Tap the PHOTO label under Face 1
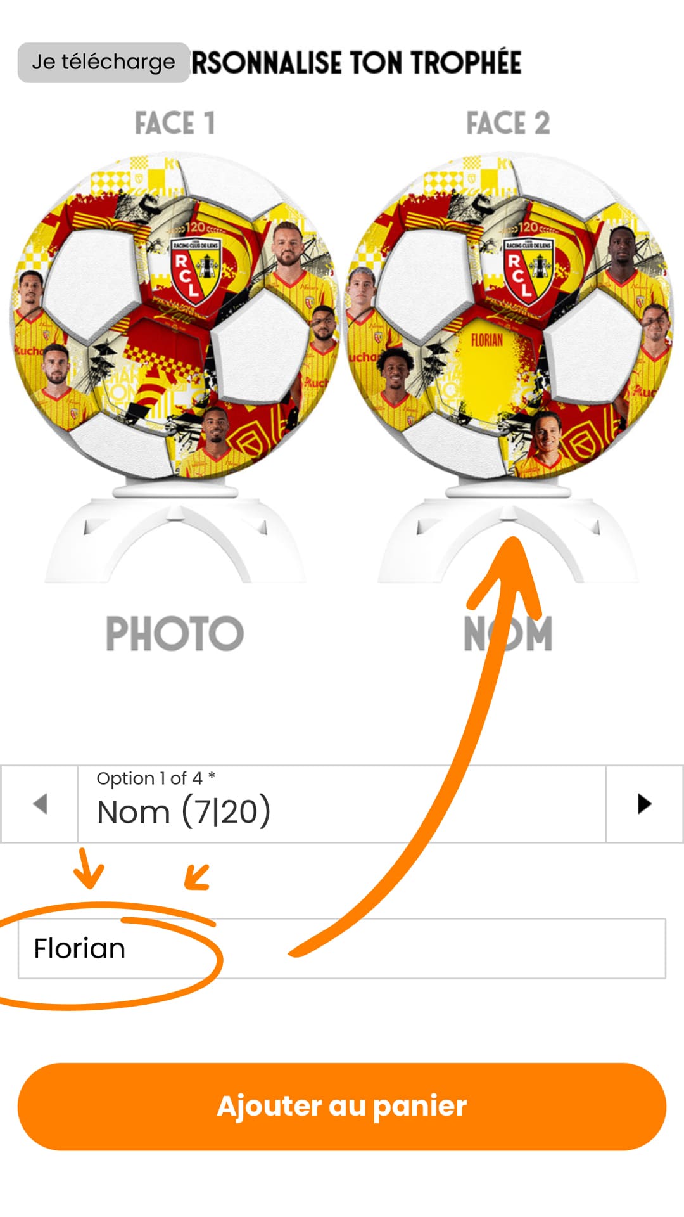 [175, 634]
